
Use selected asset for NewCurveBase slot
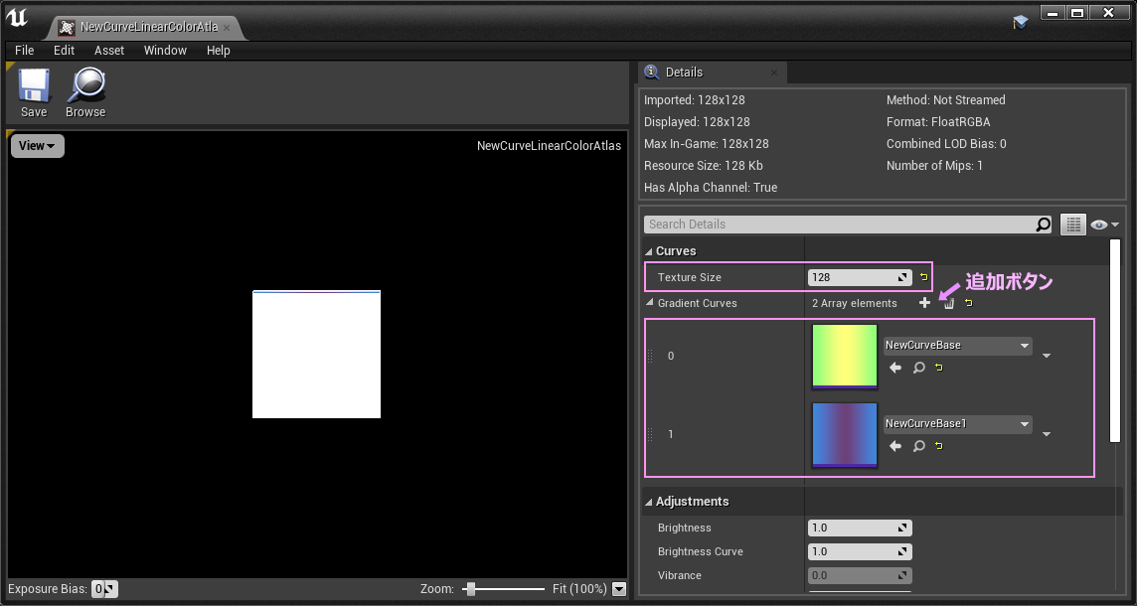point(895,368)
